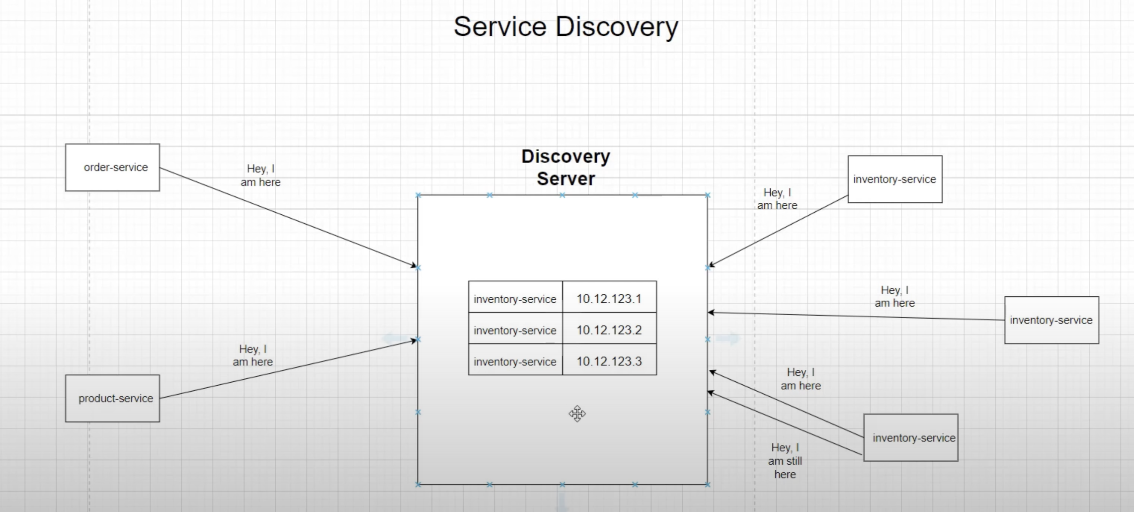Select the table row showing 10.12.123.1

pos(562,297)
